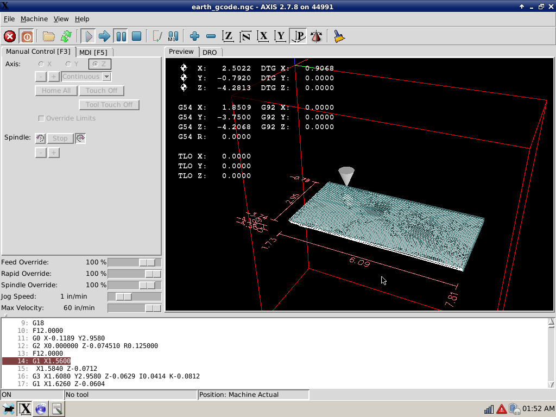This screenshot has width=556, height=417.
Task: Toggle the machine power icon
Action: point(27,36)
